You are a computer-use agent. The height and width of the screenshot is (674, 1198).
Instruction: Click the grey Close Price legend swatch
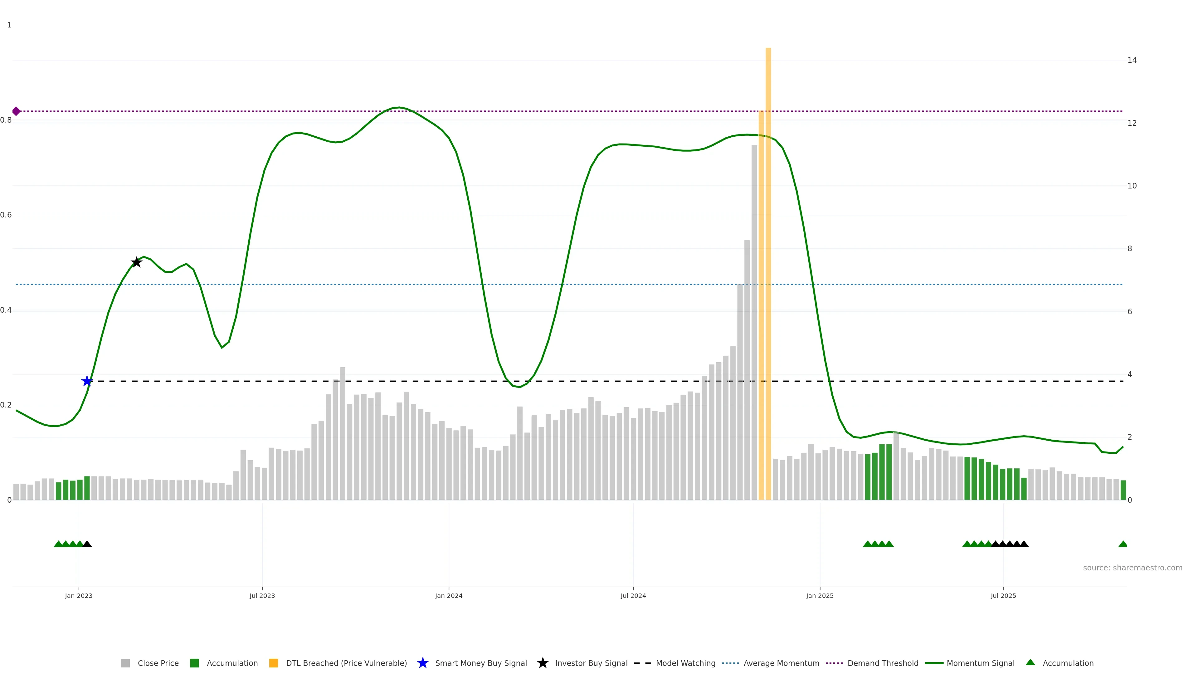[125, 663]
